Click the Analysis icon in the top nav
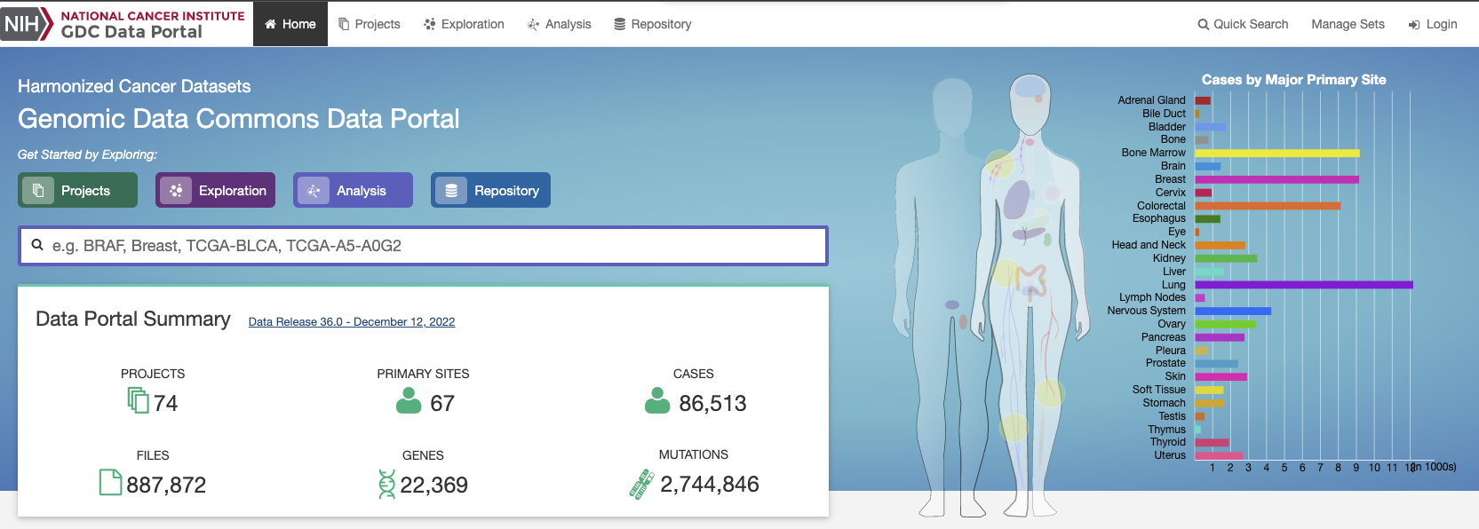The width and height of the screenshot is (1479, 529). click(x=533, y=24)
